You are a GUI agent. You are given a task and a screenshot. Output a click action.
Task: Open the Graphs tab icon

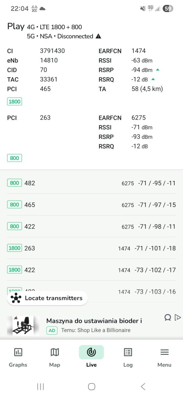click(18, 352)
